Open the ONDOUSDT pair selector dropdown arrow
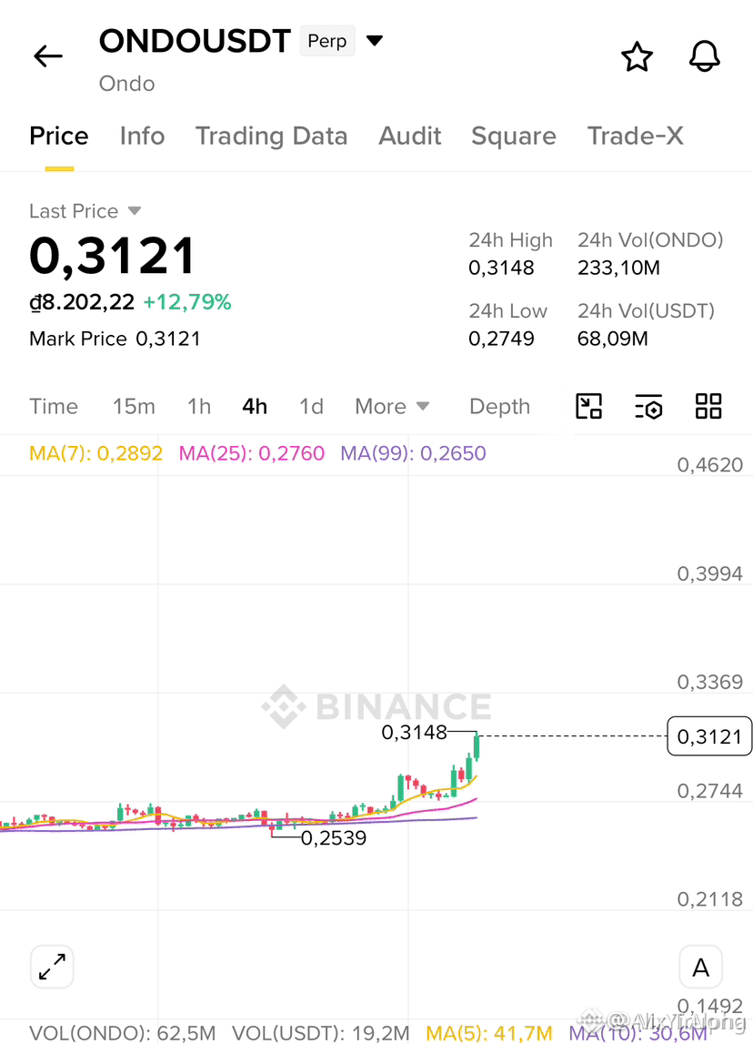Viewport: 753px width, 1044px height. (x=375, y=41)
